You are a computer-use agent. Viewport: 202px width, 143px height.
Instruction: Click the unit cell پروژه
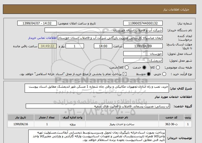pos(72,124)
